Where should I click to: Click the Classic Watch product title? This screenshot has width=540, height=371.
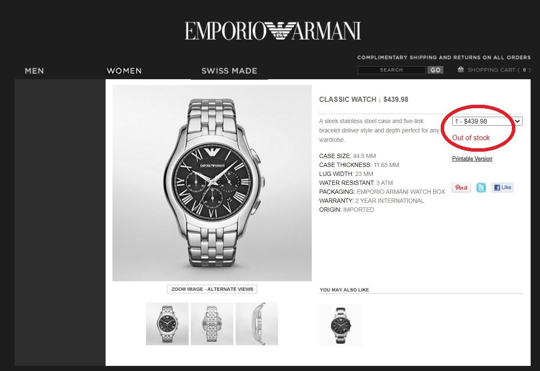(x=348, y=99)
